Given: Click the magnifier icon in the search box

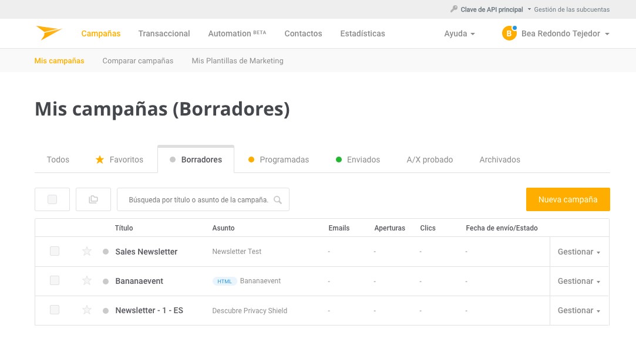Looking at the screenshot, I should [x=278, y=200].
